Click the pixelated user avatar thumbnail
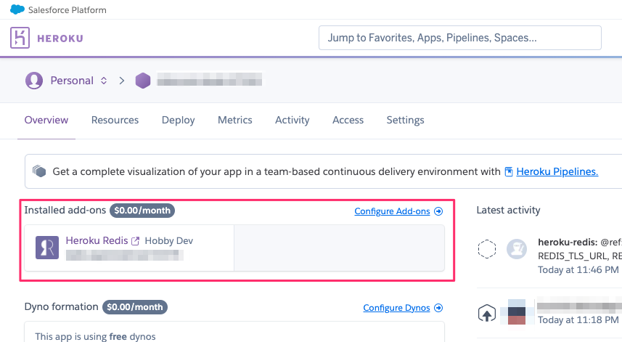 [x=517, y=312]
